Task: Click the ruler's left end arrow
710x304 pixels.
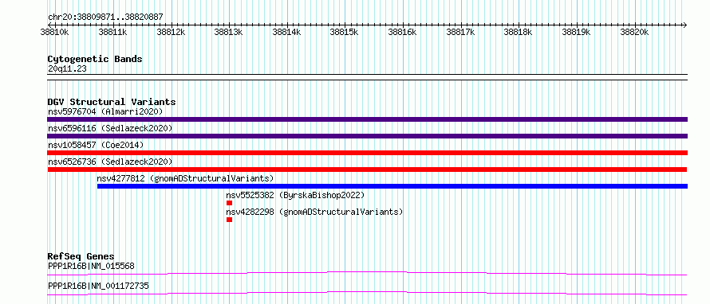Action: pyautogui.click(x=49, y=25)
